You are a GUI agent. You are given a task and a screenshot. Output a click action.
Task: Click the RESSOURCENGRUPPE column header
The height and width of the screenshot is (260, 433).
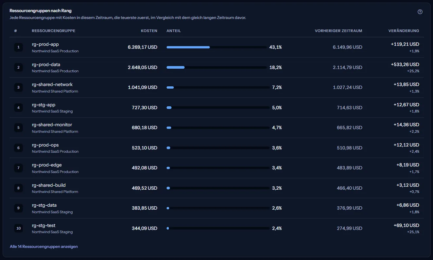pos(54,31)
